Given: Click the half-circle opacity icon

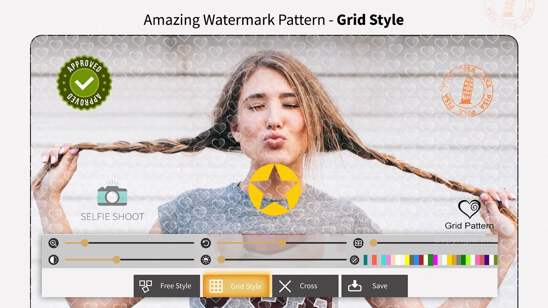Looking at the screenshot, I should click(53, 259).
